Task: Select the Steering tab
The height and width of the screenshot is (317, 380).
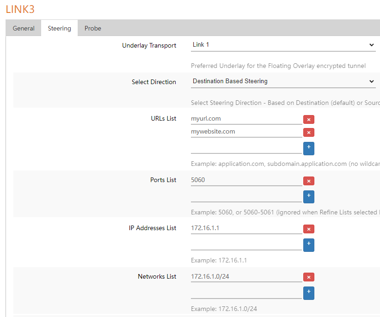Action: [x=59, y=28]
